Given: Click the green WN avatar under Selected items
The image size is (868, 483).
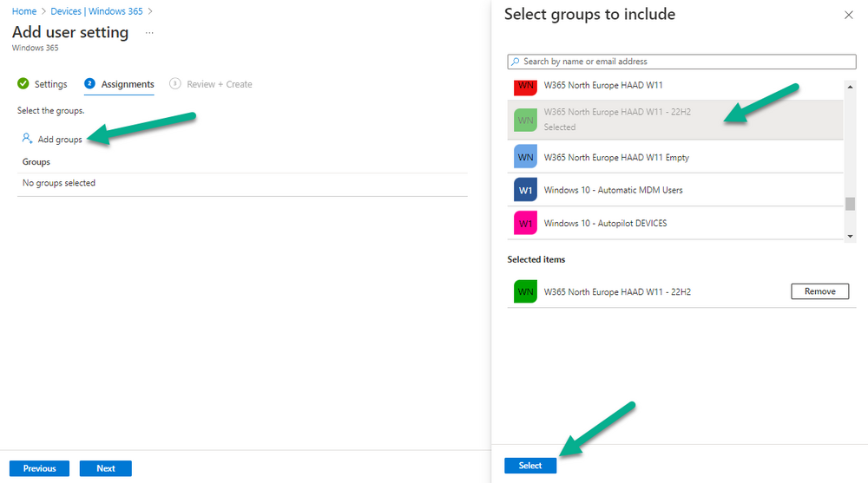Looking at the screenshot, I should click(x=525, y=291).
